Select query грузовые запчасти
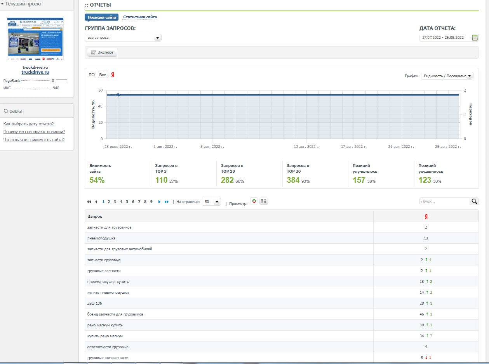 [x=104, y=271]
